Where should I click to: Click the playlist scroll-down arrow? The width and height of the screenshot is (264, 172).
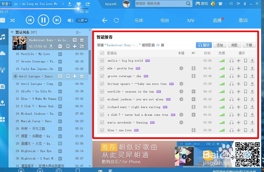point(90,166)
